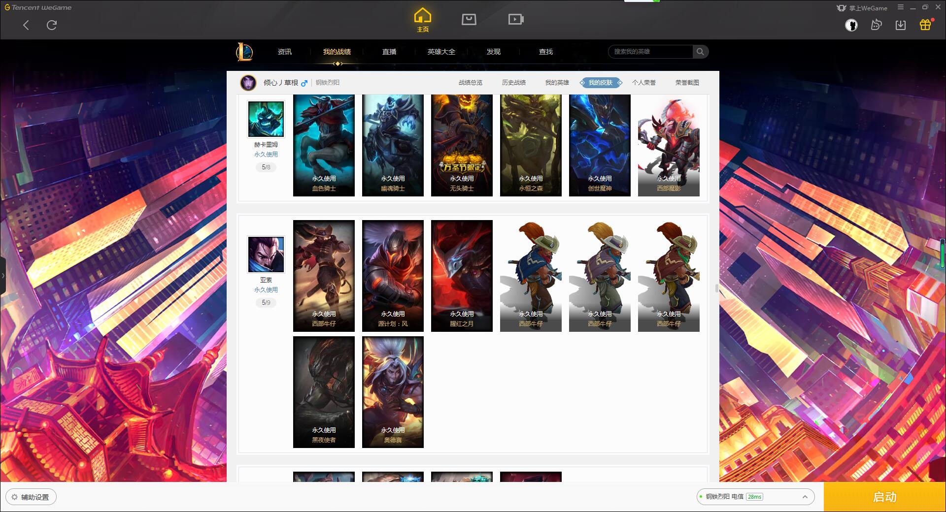Viewport: 946px width, 512px height.
Task: Switch to 个人荣誉 sub-tab
Action: [x=643, y=83]
